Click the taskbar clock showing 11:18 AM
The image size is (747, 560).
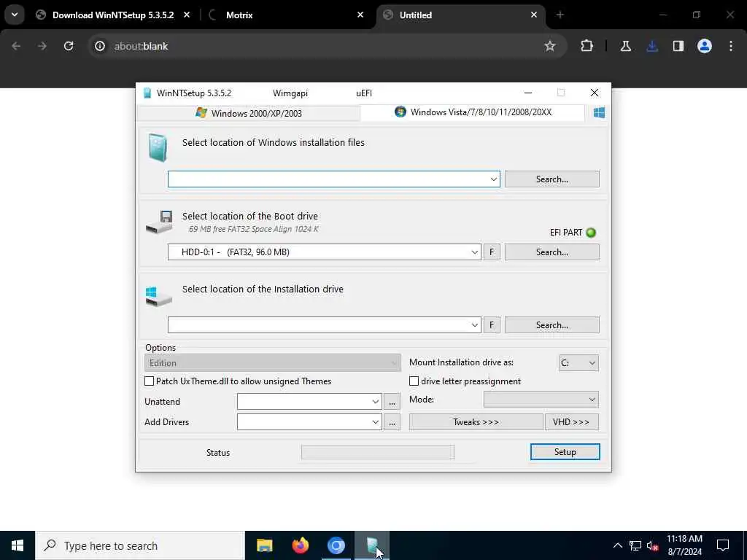tap(684, 545)
